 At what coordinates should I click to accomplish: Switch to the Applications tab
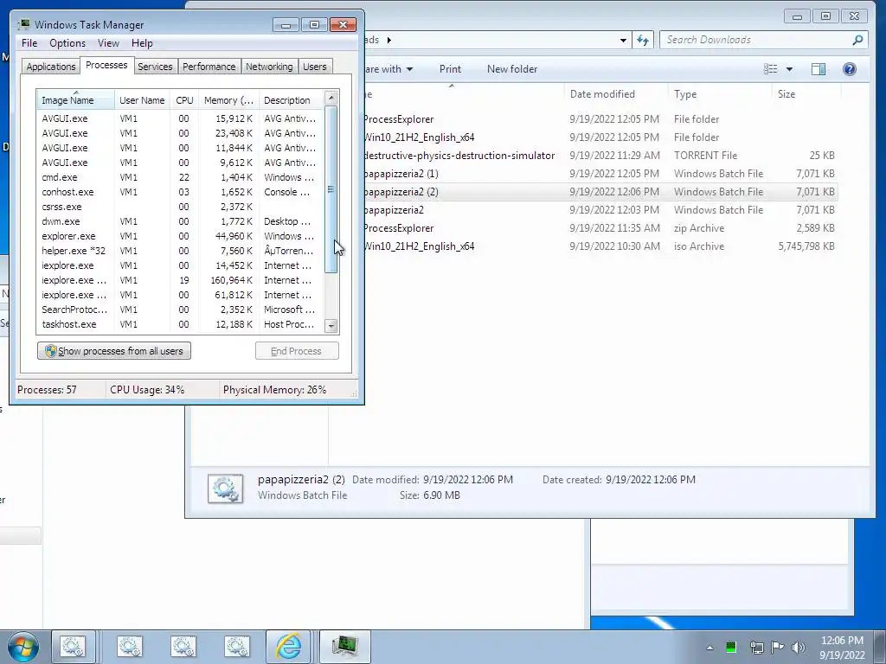coord(51,67)
